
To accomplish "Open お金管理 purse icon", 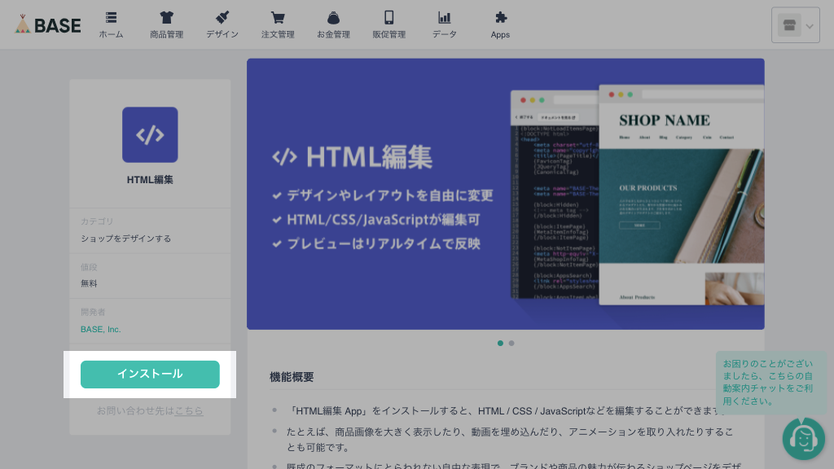I will (333, 18).
